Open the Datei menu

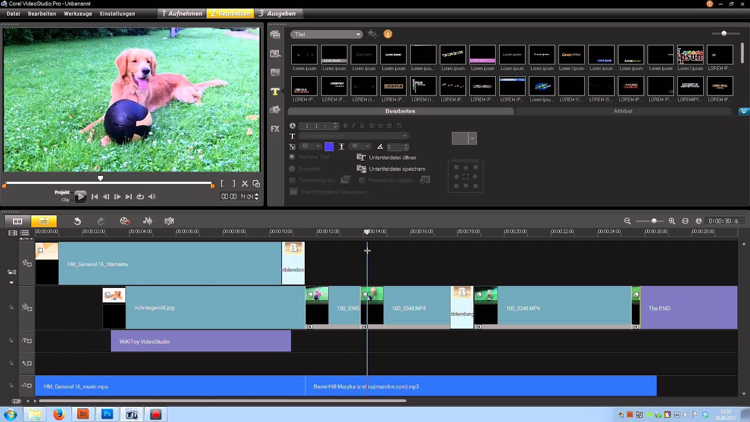tap(13, 13)
